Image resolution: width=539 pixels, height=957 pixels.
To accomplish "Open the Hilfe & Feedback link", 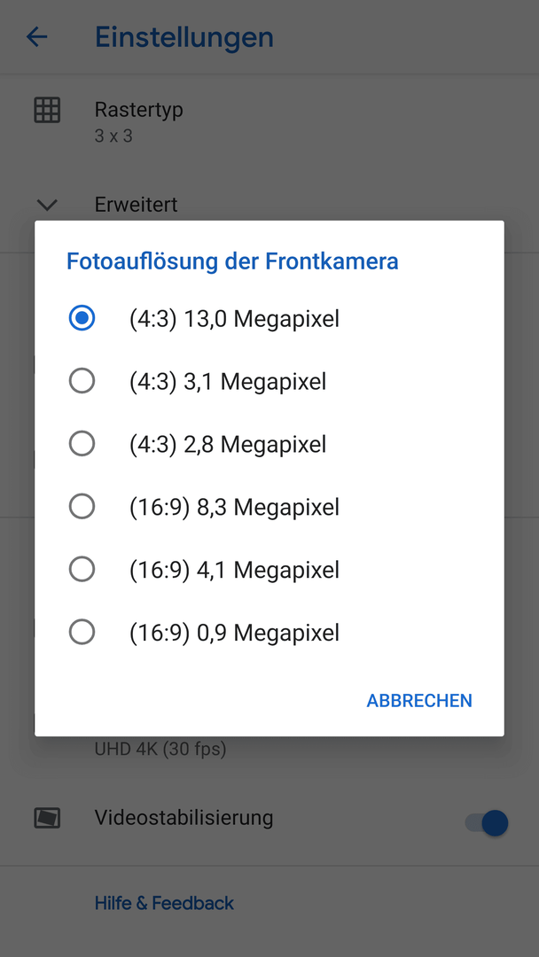I will coord(164,903).
